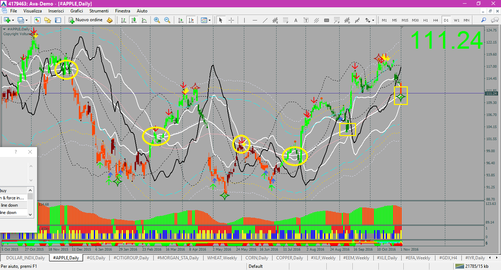501x270 pixels.
Task: Open the Finestra menu
Action: tap(122, 11)
